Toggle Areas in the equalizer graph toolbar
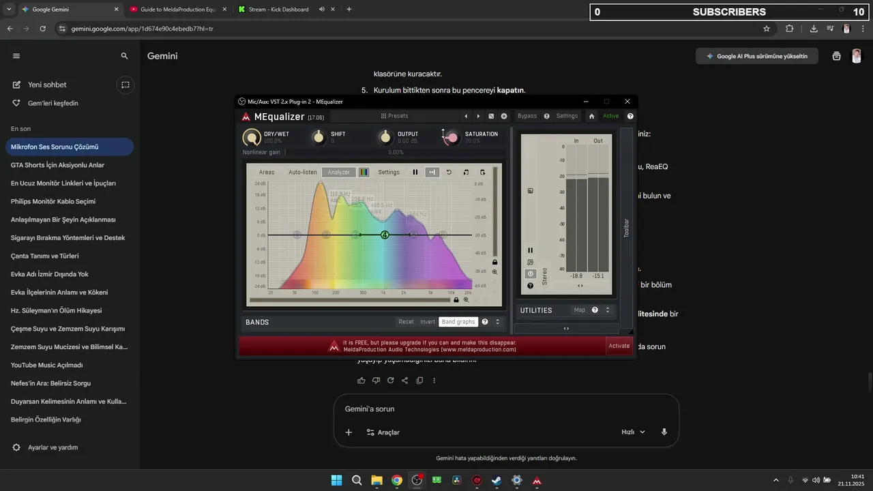 click(x=267, y=172)
